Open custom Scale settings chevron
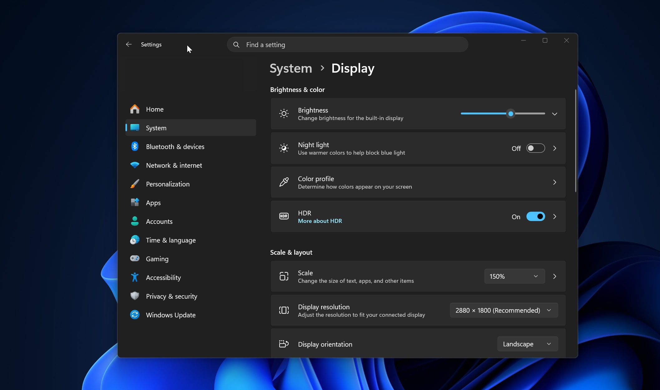 point(555,276)
